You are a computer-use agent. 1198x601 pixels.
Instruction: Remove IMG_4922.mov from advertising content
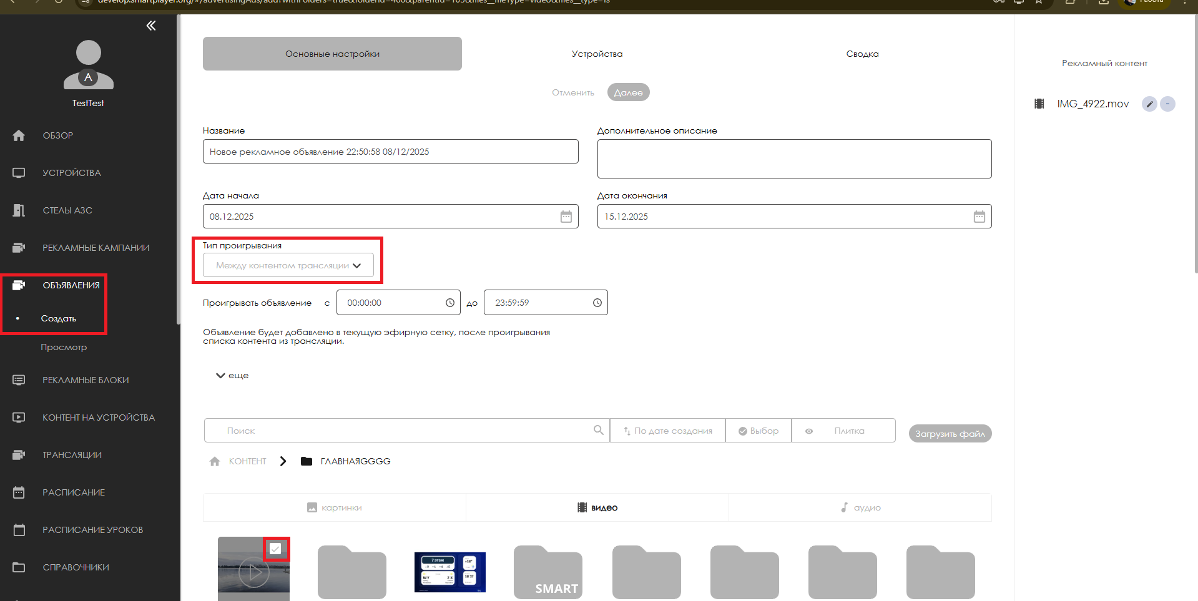coord(1167,104)
